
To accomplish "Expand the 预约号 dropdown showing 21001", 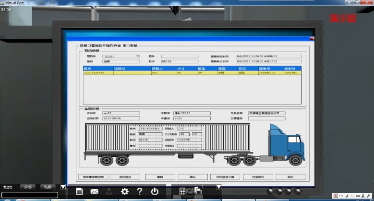I will (x=138, y=56).
